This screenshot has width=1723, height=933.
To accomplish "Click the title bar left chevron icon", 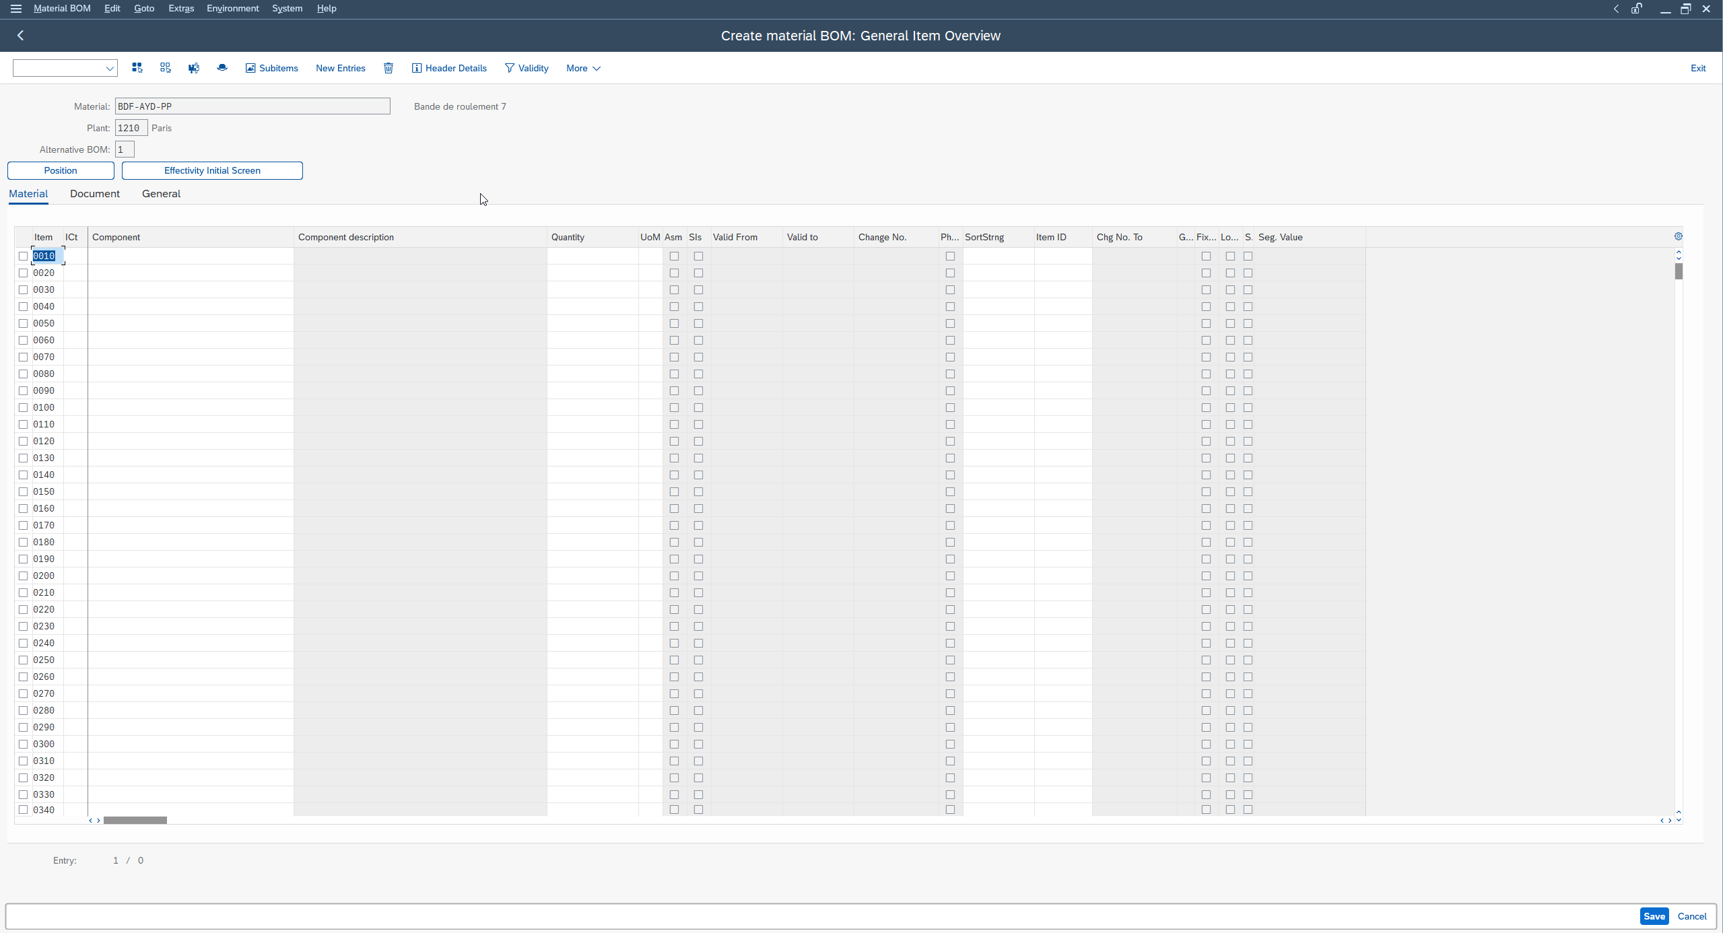I will click(x=1616, y=9).
